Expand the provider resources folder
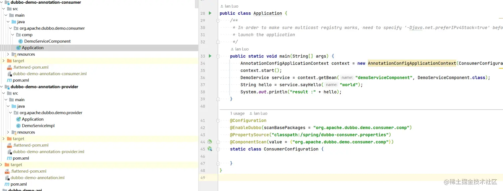This screenshot has height=191, width=503. [8, 132]
